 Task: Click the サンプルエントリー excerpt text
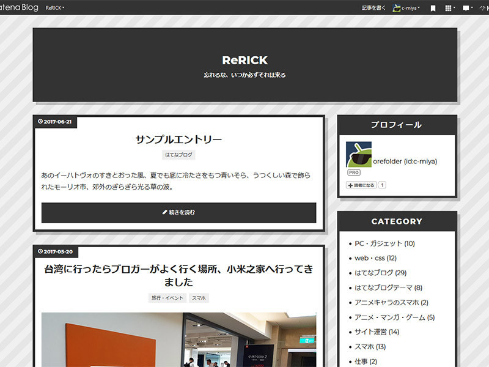click(x=176, y=181)
